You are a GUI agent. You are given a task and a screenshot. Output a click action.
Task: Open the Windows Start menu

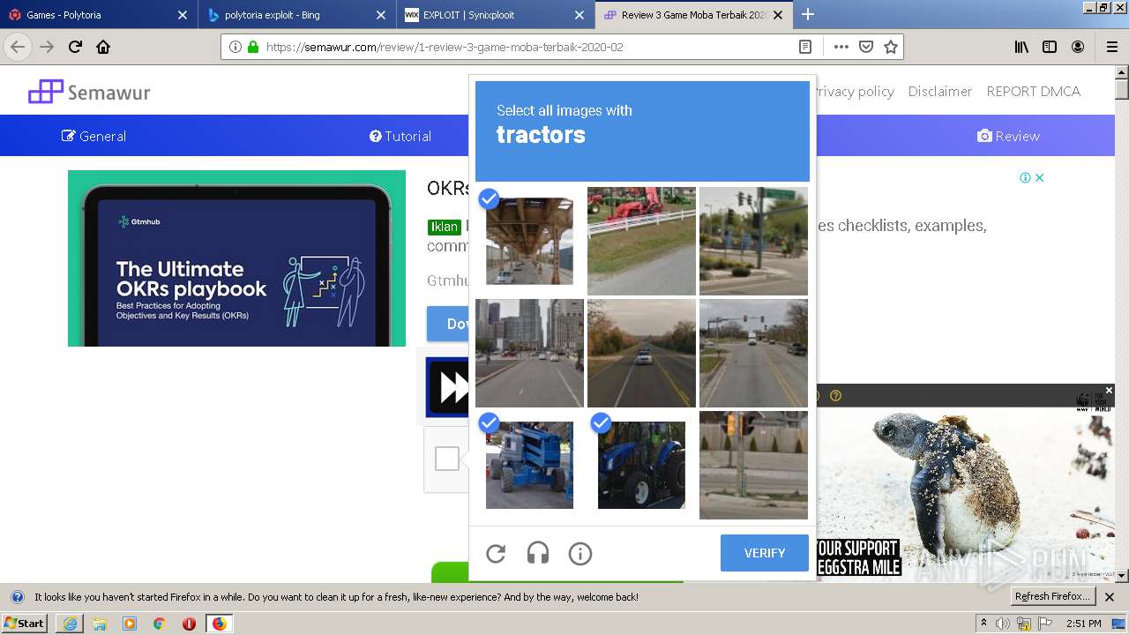(25, 623)
